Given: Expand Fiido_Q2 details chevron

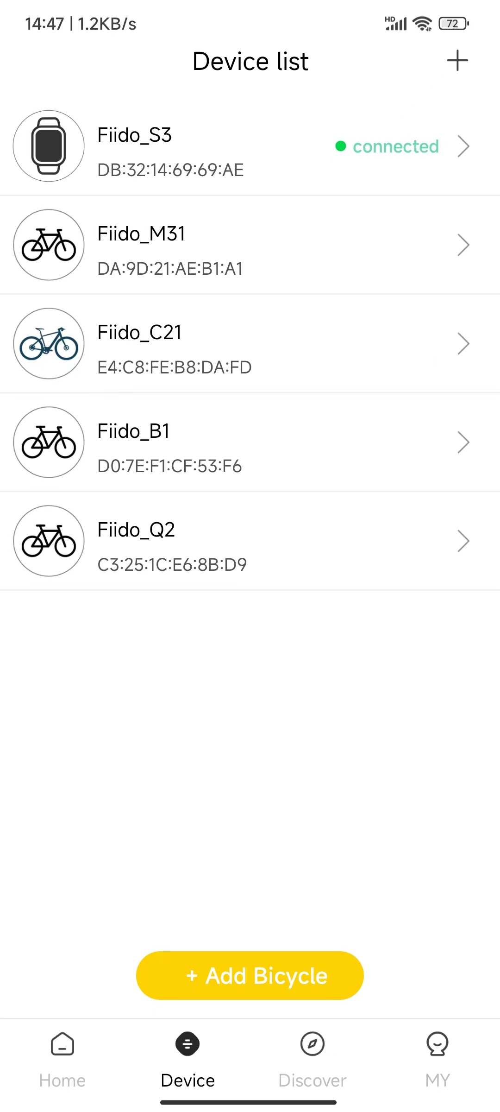Looking at the screenshot, I should pyautogui.click(x=463, y=541).
